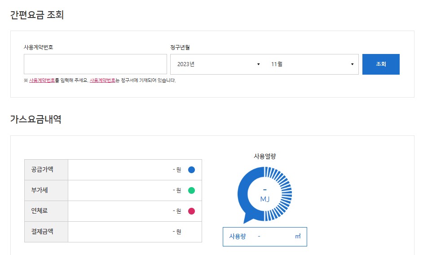This screenshot has height=255, width=432.
Task: Click the 사용계약번호 label above the input field
Action: click(38, 47)
